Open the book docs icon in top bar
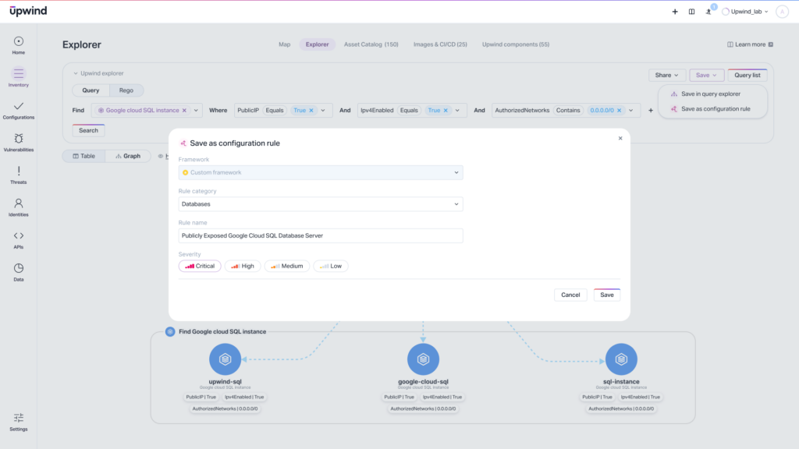799x449 pixels. [691, 12]
